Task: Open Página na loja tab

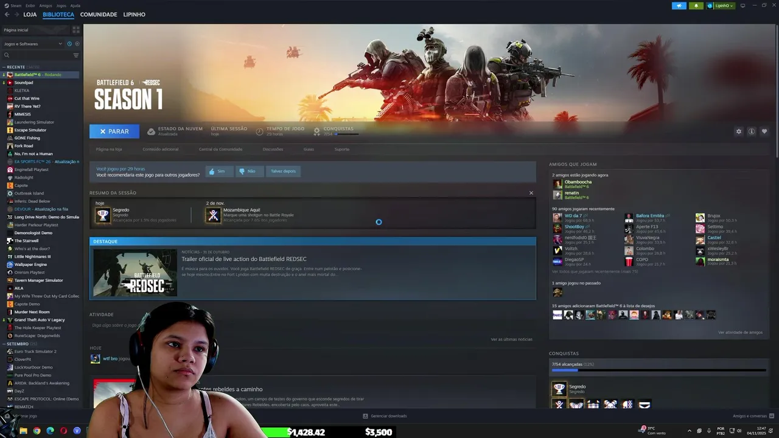Action: pyautogui.click(x=109, y=149)
